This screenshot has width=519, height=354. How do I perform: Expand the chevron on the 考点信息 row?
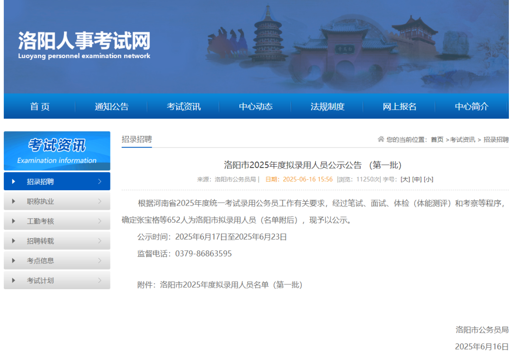[99, 261]
